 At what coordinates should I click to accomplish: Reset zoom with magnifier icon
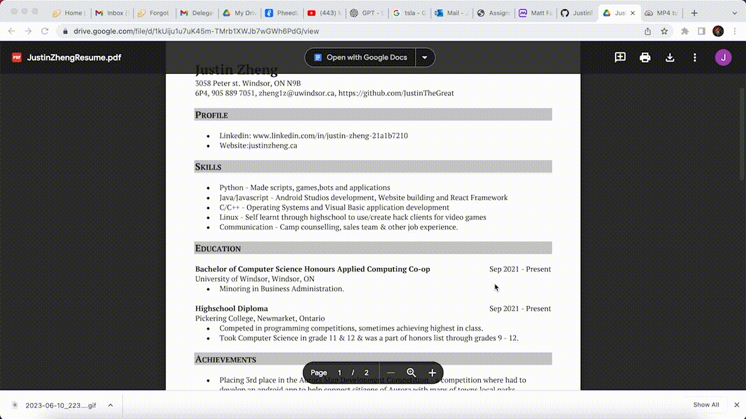411,372
